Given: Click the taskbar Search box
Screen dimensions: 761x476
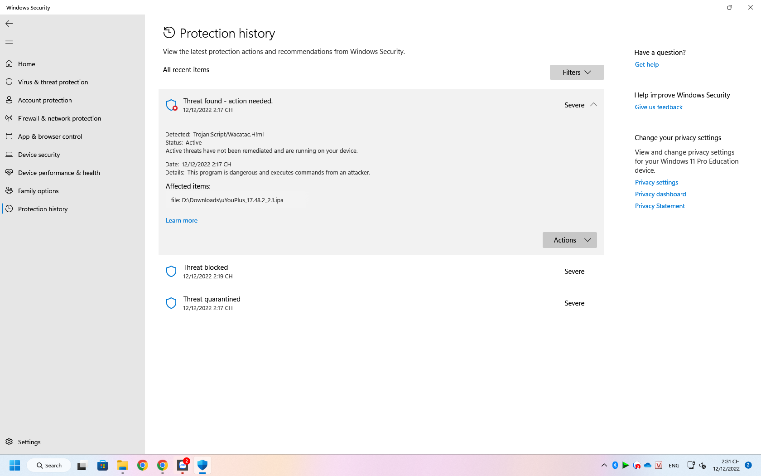Looking at the screenshot, I should pos(49,466).
